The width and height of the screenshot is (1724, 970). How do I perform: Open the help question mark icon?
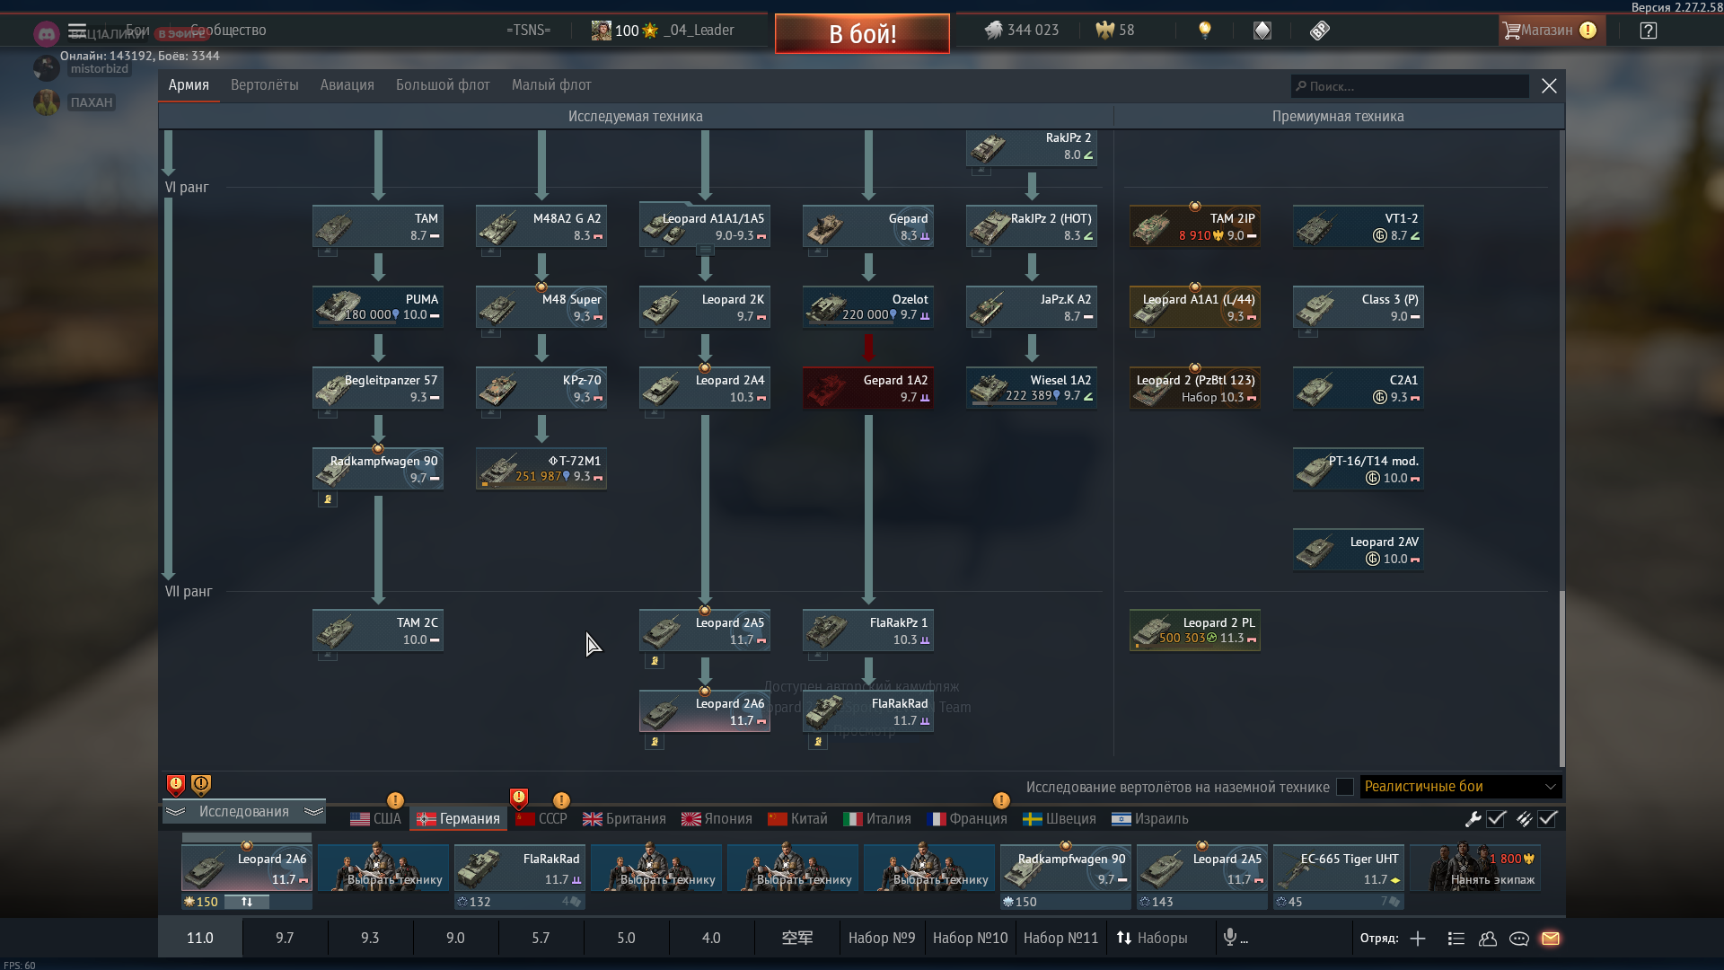1649,31
